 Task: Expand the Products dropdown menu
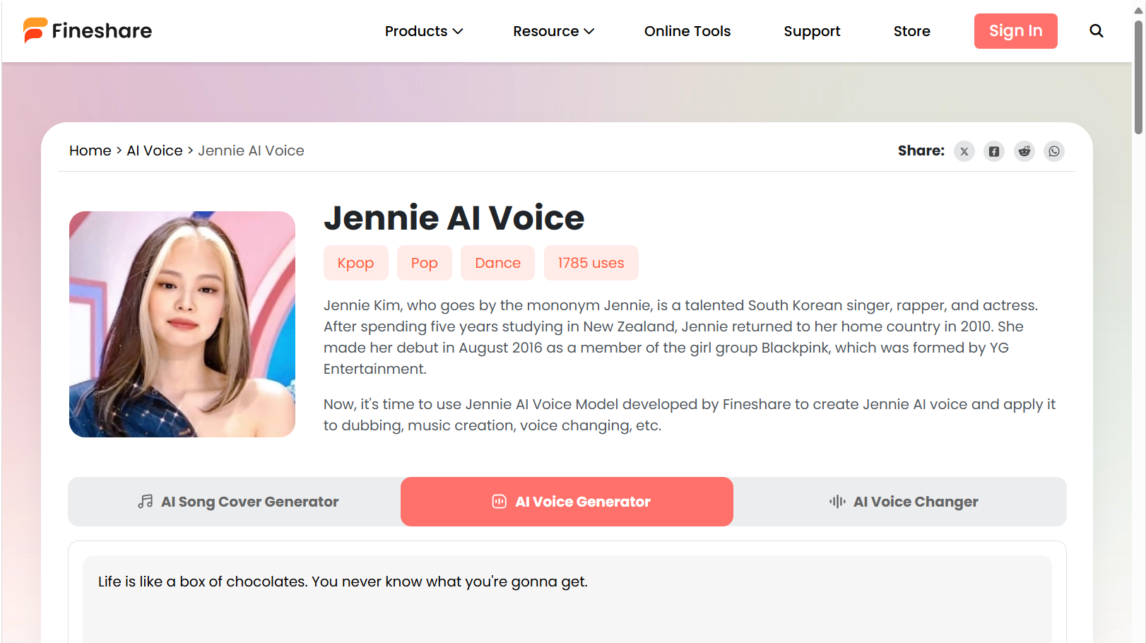click(423, 31)
